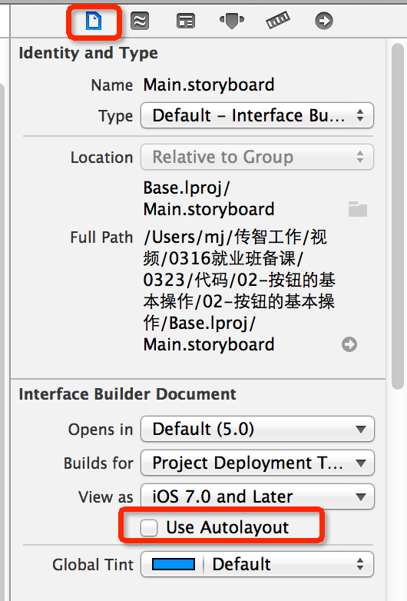Image resolution: width=407 pixels, height=601 pixels.
Task: Choose file location via folder icon
Action: click(358, 209)
